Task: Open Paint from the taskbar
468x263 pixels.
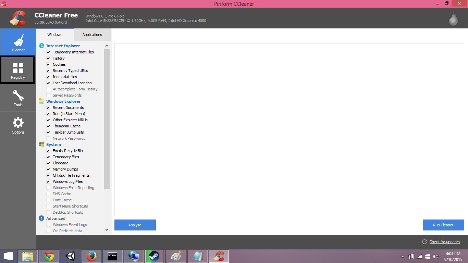Action: tap(176, 256)
